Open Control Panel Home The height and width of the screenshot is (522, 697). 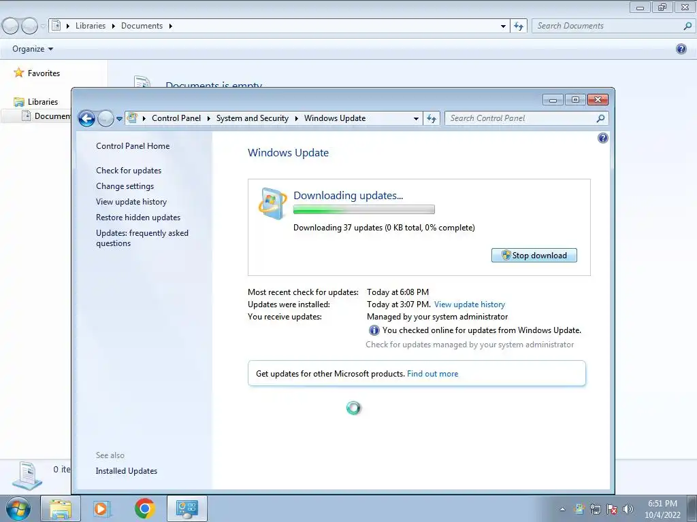pyautogui.click(x=133, y=146)
